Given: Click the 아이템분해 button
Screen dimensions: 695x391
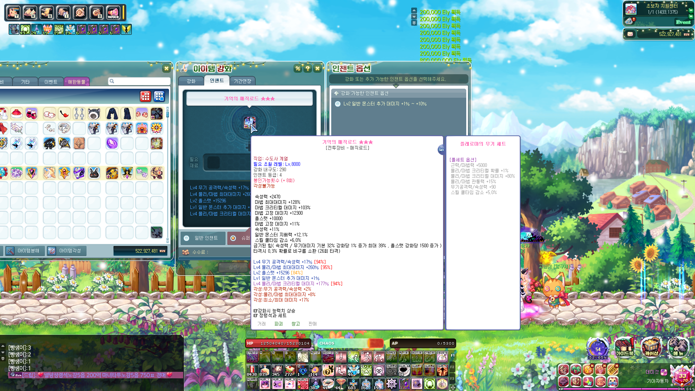Looking at the screenshot, I should pyautogui.click(x=24, y=251).
